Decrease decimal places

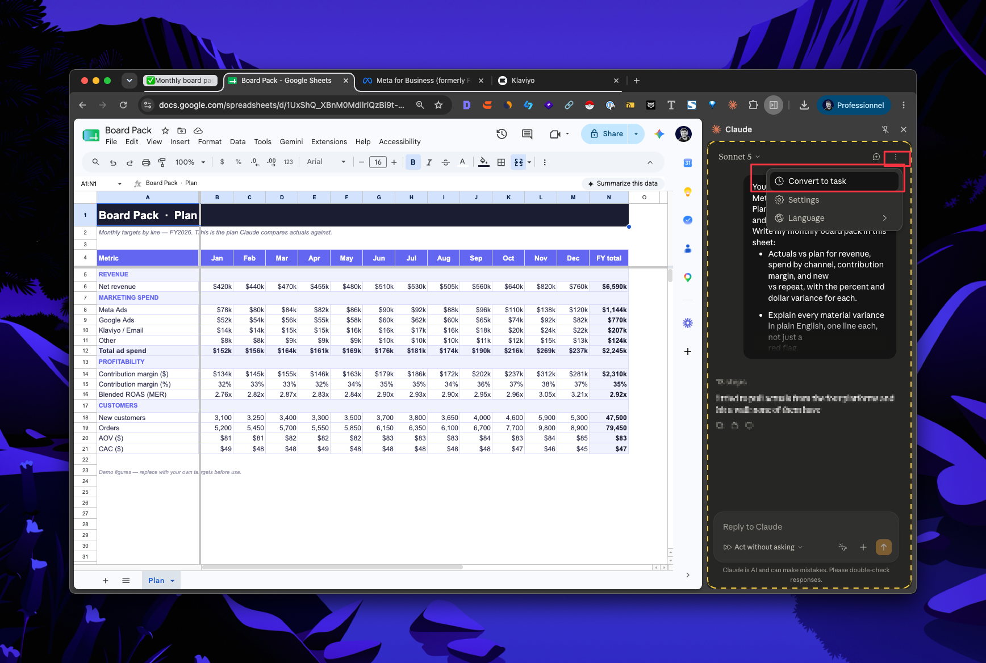point(255,162)
